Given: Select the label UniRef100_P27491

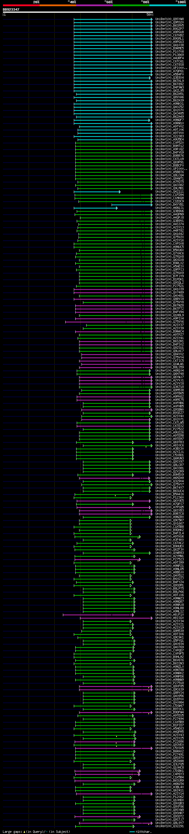Looking at the screenshot, I should pos(170,755).
